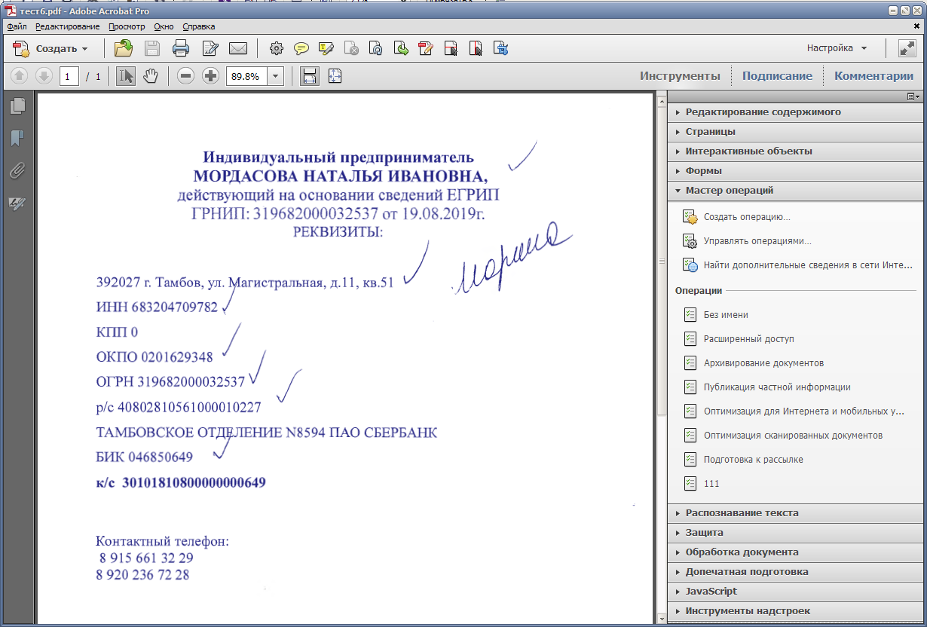Select the Hand pan tool
This screenshot has width=927, height=627.
pyautogui.click(x=151, y=76)
